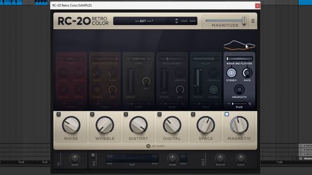Click the large SPACE amount knob
Image resolution: width=312 pixels, height=175 pixels.
point(206,125)
